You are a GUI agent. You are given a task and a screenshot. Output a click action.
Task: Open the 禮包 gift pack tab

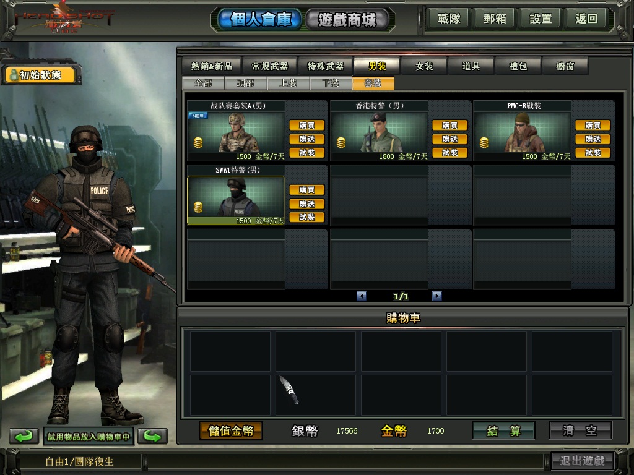pyautogui.click(x=518, y=66)
